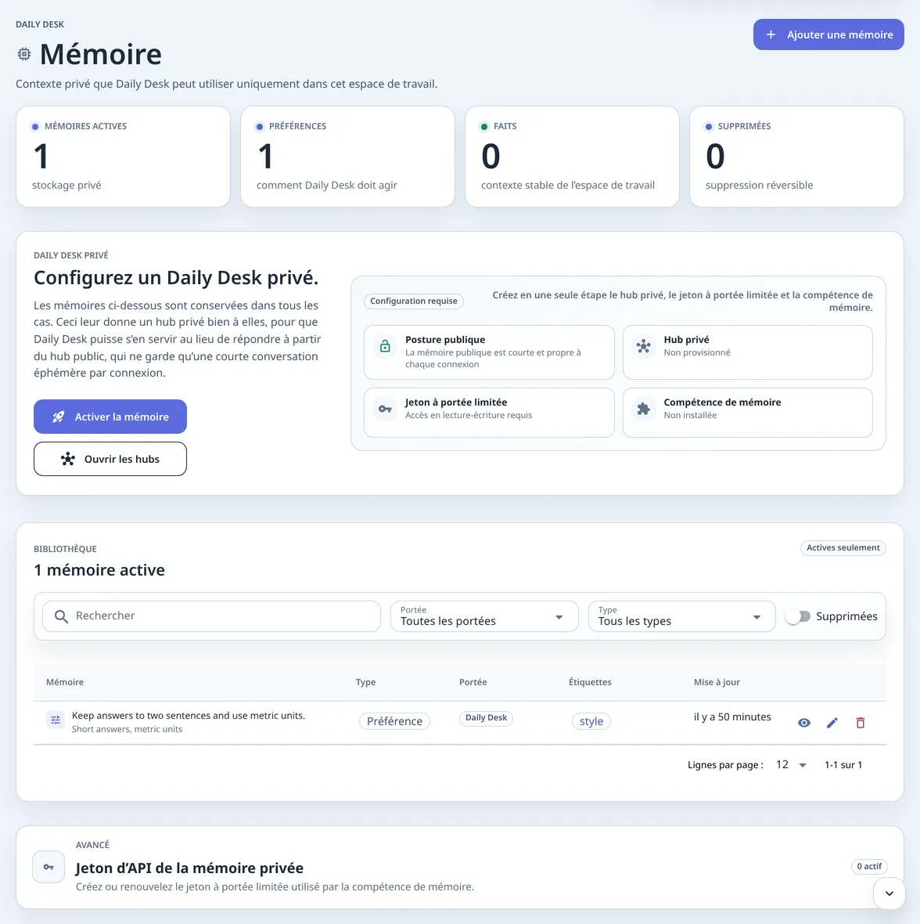Click the 0 actif badge
The width and height of the screenshot is (920, 924).
(x=869, y=866)
